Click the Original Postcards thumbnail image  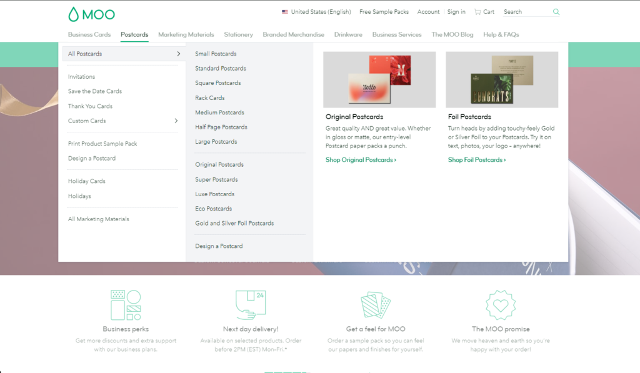(x=379, y=79)
